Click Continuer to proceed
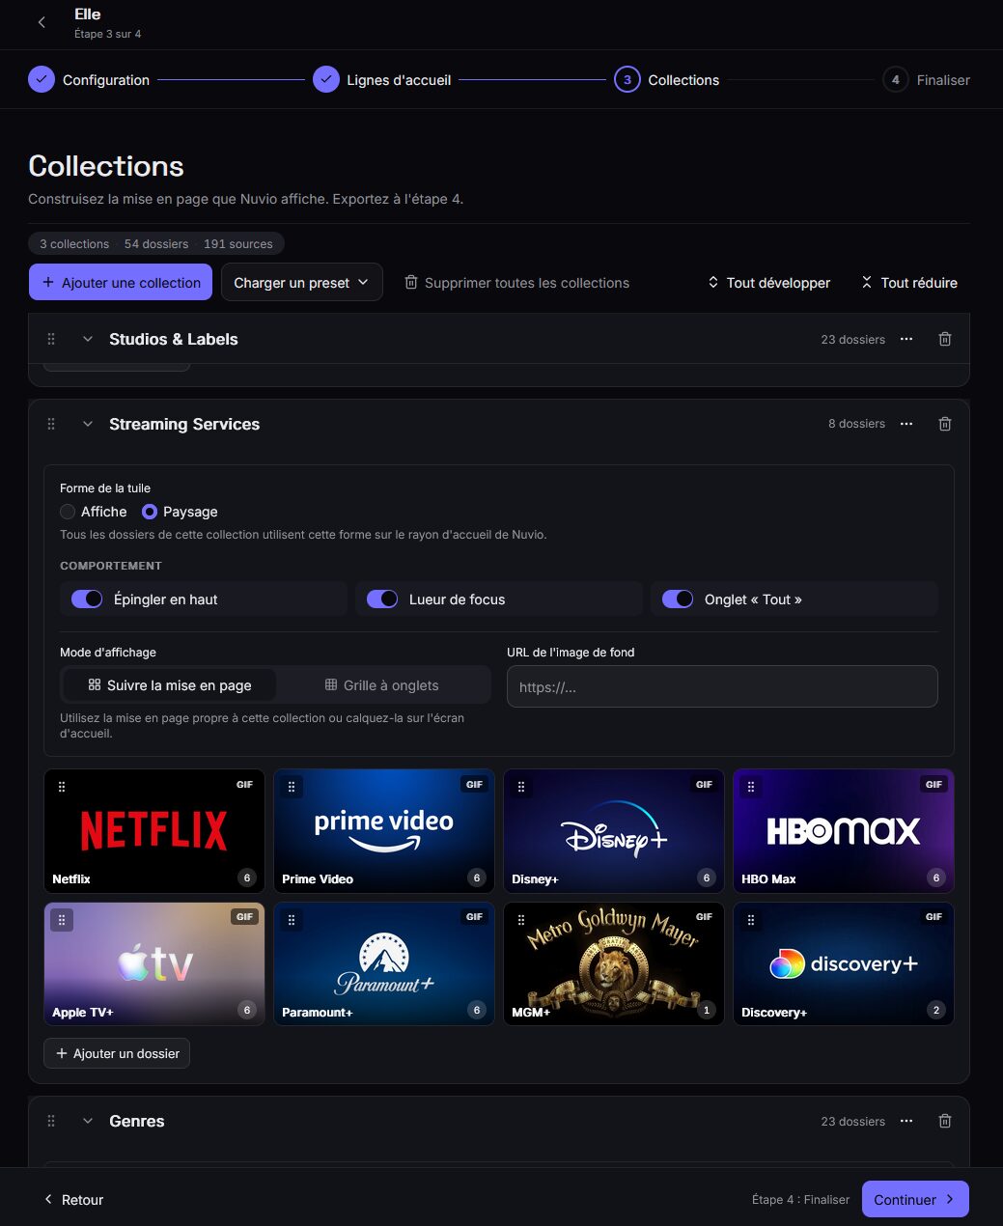1003x1226 pixels. click(x=915, y=1199)
